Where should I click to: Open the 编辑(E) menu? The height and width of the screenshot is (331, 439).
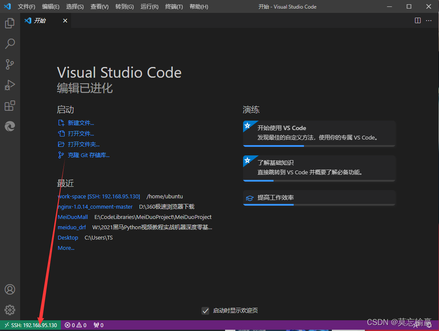(x=51, y=6)
